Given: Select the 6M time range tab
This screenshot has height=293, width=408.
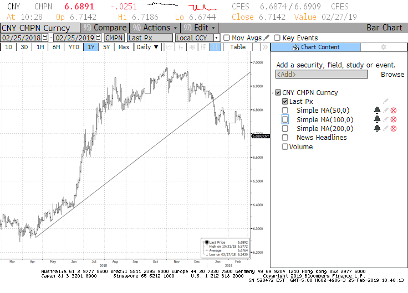Looking at the screenshot, I should point(57,48).
